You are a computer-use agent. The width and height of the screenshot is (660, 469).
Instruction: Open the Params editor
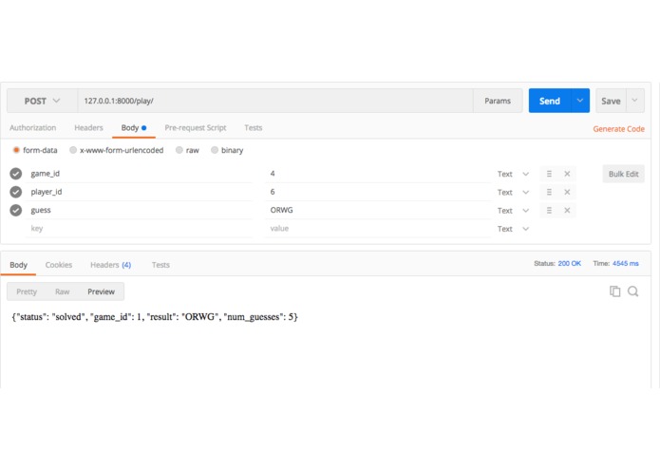tap(498, 101)
